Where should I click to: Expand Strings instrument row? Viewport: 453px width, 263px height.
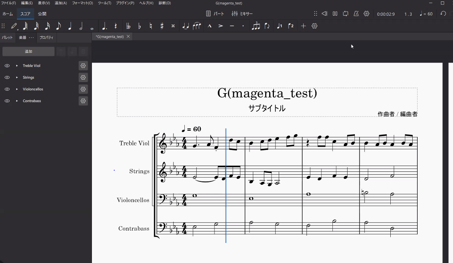[17, 77]
